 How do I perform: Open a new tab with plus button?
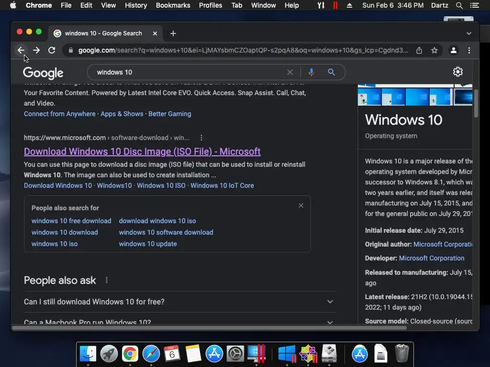[x=173, y=33]
